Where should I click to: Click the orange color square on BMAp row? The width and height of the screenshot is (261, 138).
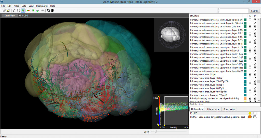(x=250, y=117)
